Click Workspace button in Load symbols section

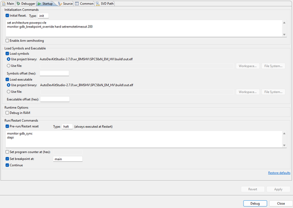(248, 66)
